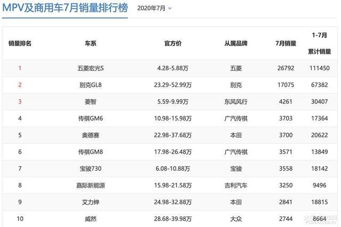Click cumulative sales value 18142
The height and width of the screenshot is (227, 341).
(320, 168)
